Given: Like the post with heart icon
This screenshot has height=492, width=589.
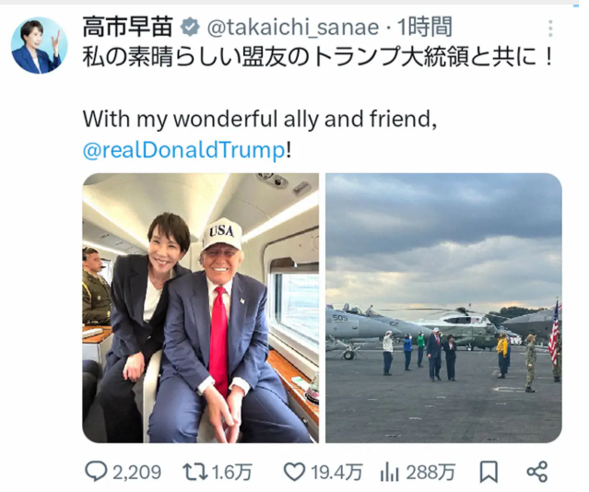Looking at the screenshot, I should [x=294, y=472].
